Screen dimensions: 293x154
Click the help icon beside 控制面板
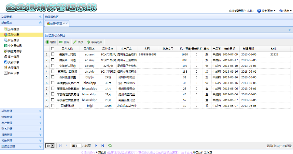(x=259, y=11)
